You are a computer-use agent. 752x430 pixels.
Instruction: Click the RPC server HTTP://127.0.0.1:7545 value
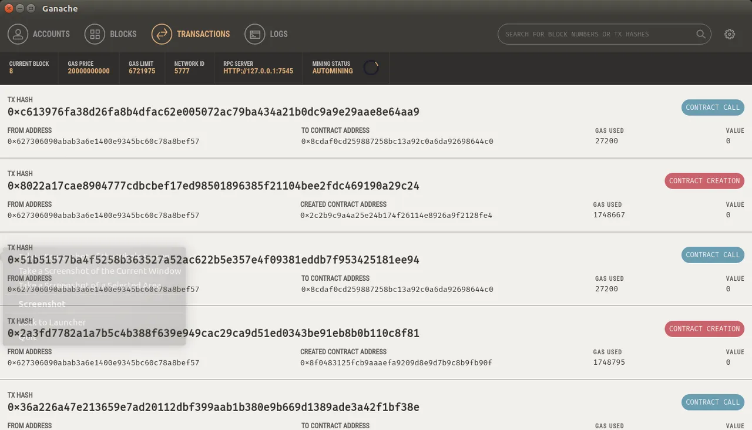tap(258, 71)
